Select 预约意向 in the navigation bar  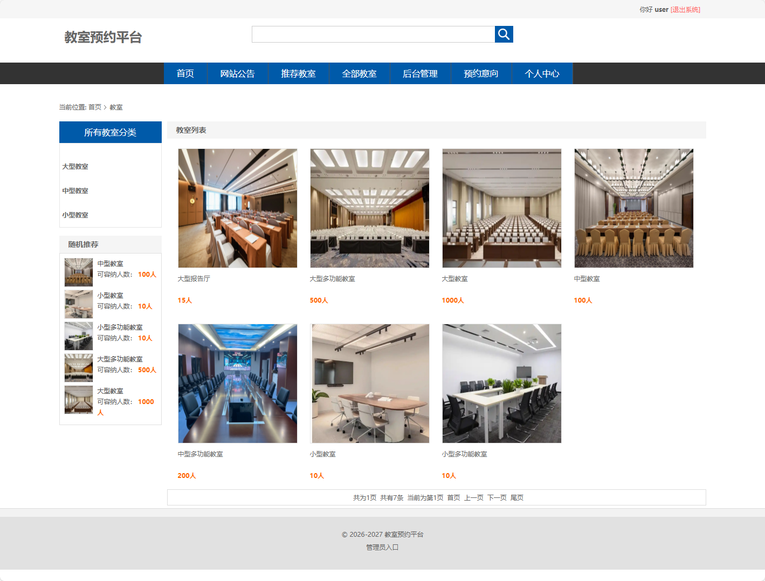(x=481, y=73)
